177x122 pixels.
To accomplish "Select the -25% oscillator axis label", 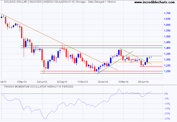I will coord(167,119).
